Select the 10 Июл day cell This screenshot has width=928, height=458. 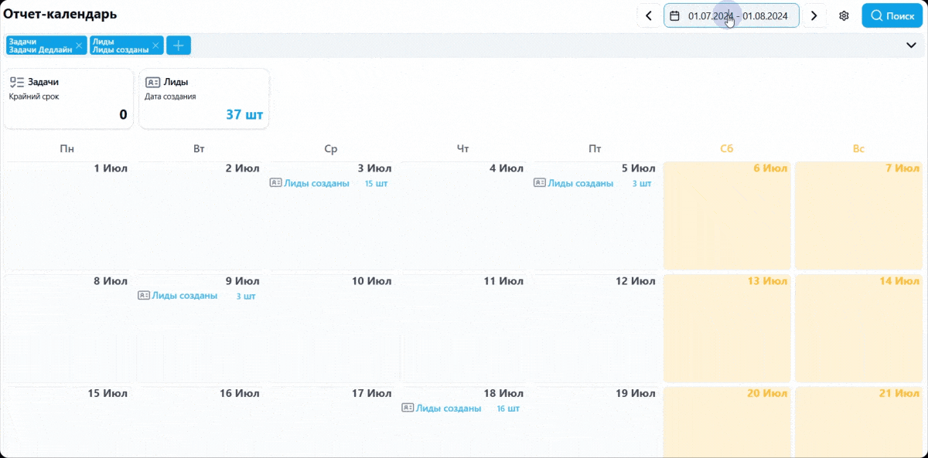333,328
